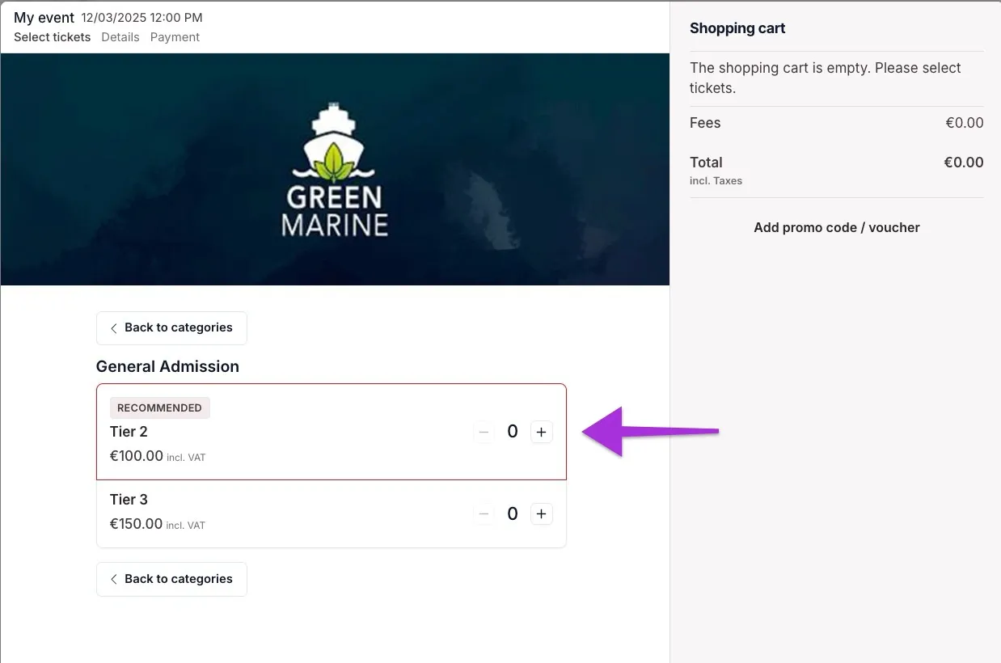Image resolution: width=1001 pixels, height=663 pixels.
Task: Increase Tier 3 ticket quantity with plus
Action: click(x=541, y=513)
